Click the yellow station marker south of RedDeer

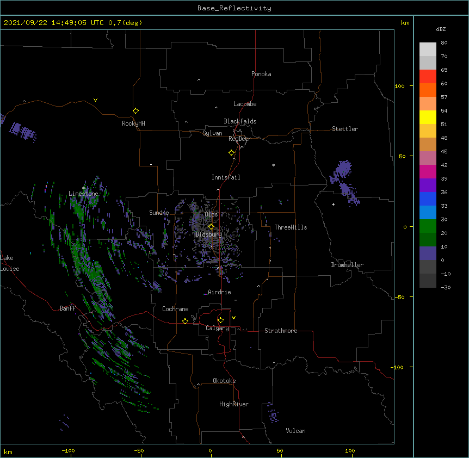(x=231, y=153)
